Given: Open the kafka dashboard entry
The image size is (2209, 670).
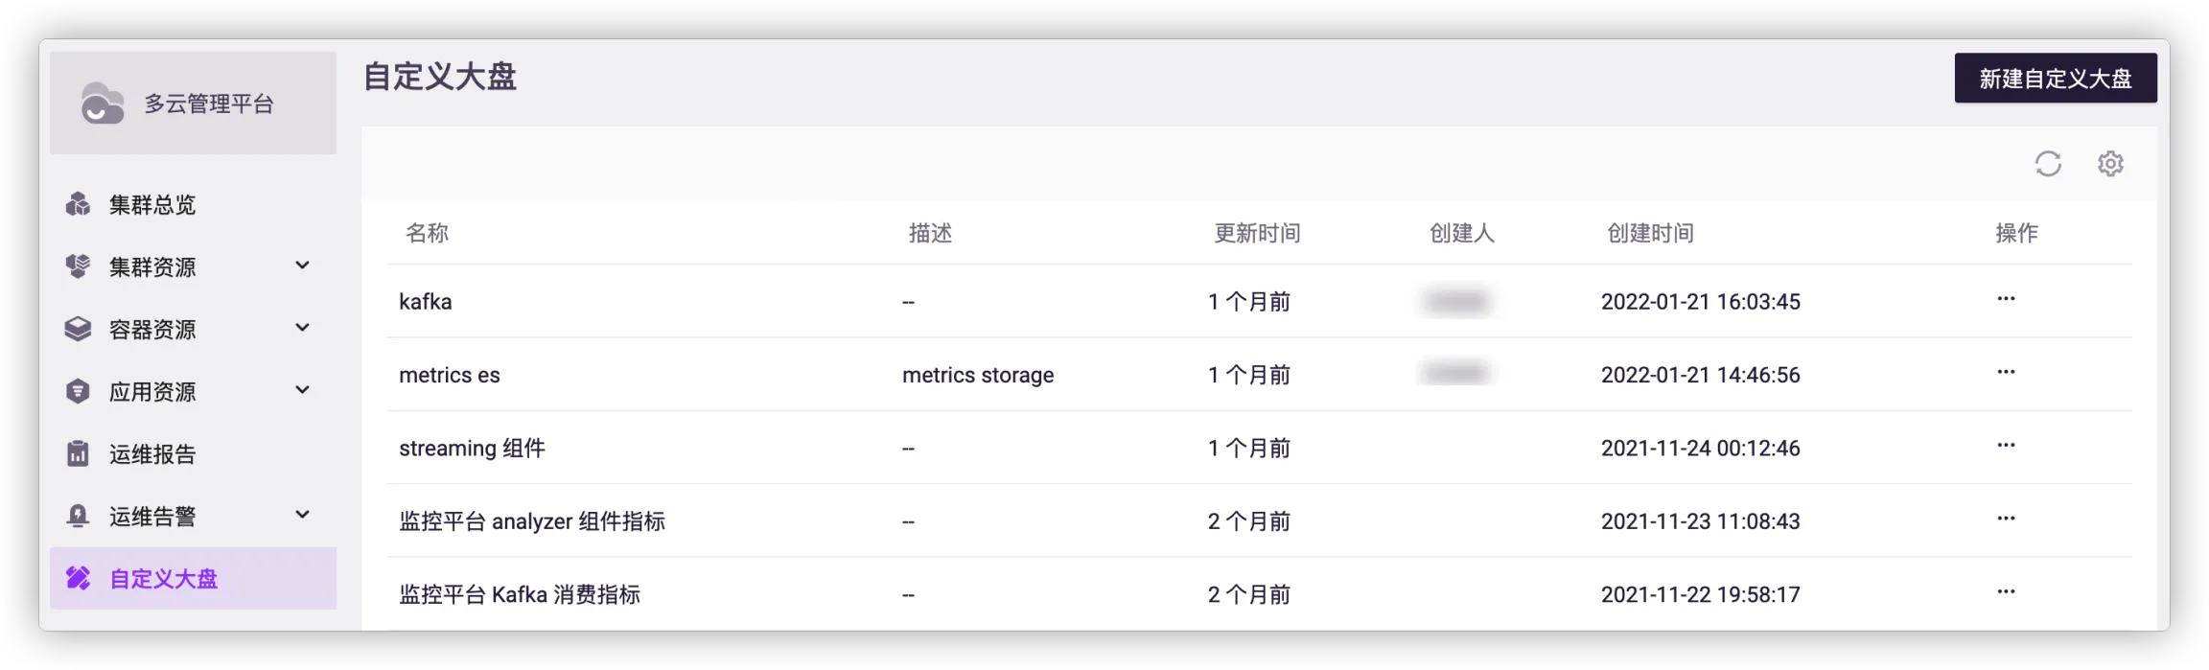Looking at the screenshot, I should [426, 301].
